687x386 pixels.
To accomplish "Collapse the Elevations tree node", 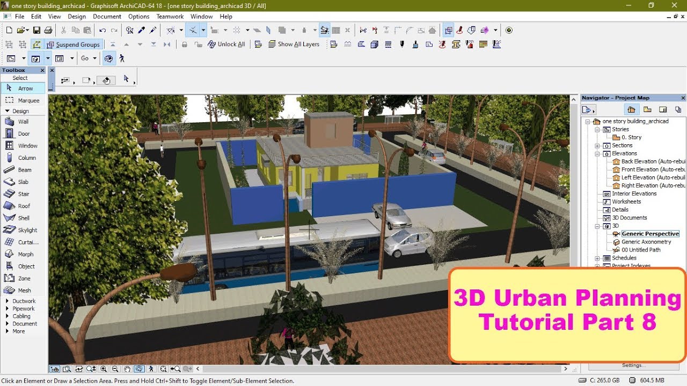I will pyautogui.click(x=597, y=154).
